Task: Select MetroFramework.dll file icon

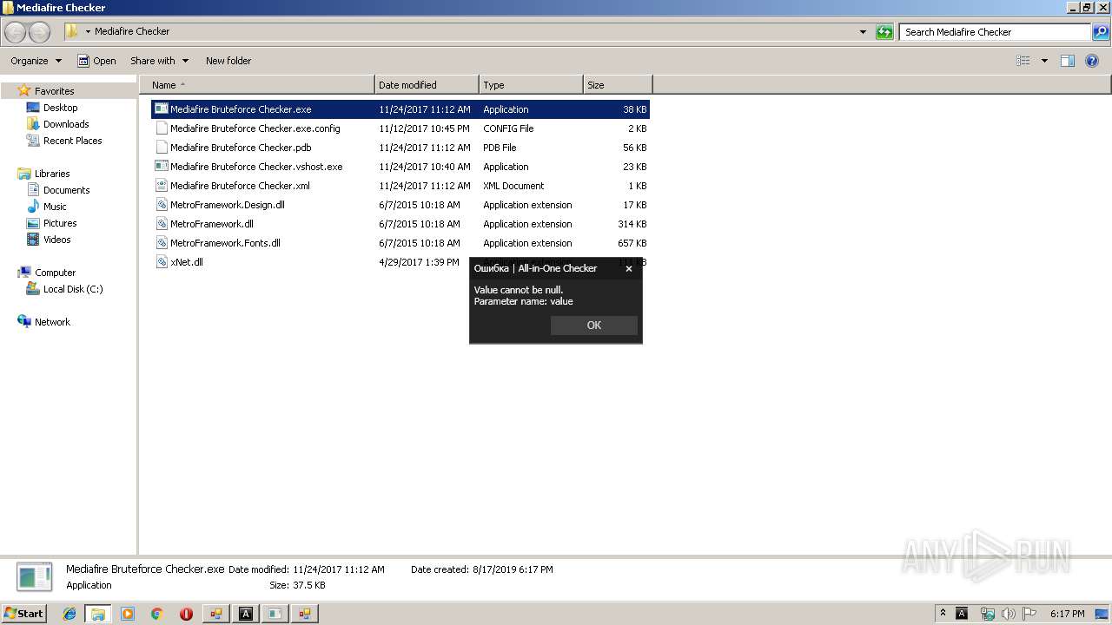Action: point(162,224)
